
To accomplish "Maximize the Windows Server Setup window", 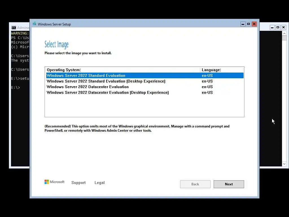I will tap(248, 24).
